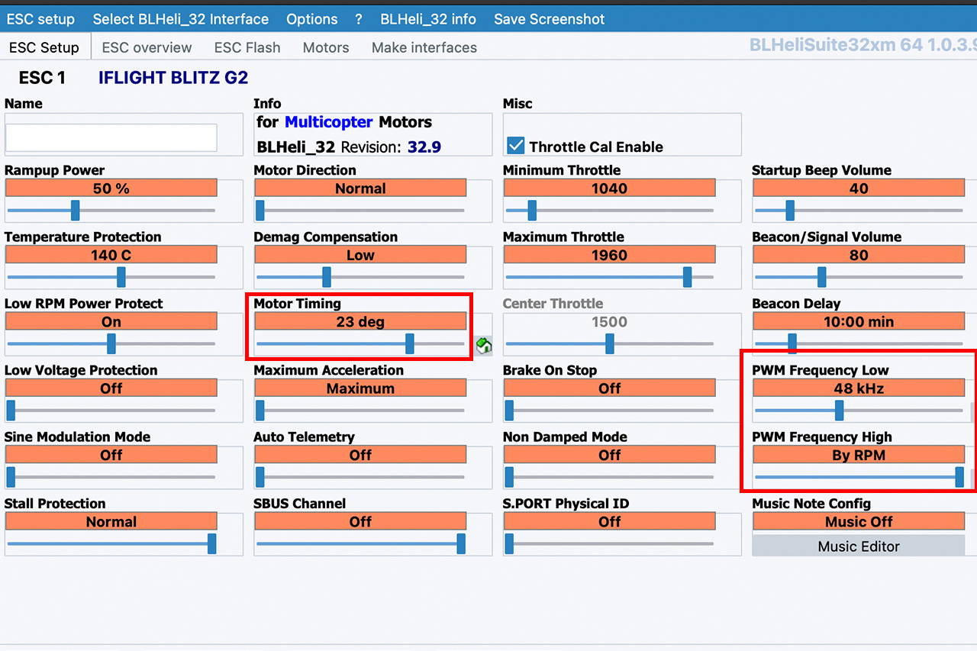Click the Motor Timing 23 deg value
The height and width of the screenshot is (651, 977).
[360, 321]
